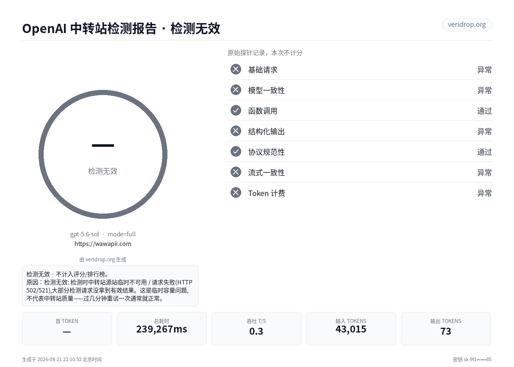
Task: Open the https://wawapii.com link
Action: [x=103, y=244]
